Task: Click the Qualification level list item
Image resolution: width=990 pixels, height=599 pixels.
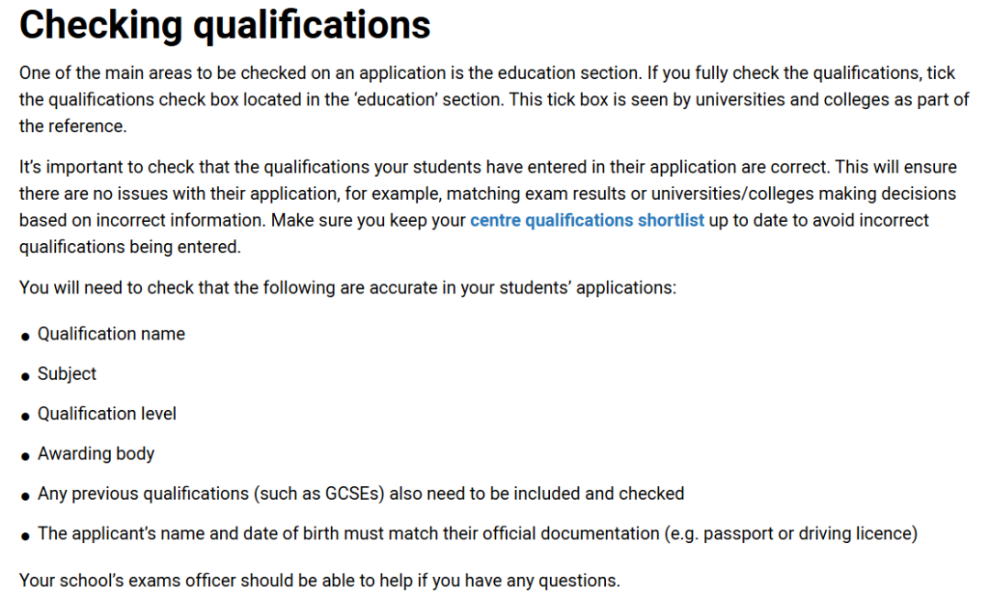Action: coord(107,414)
